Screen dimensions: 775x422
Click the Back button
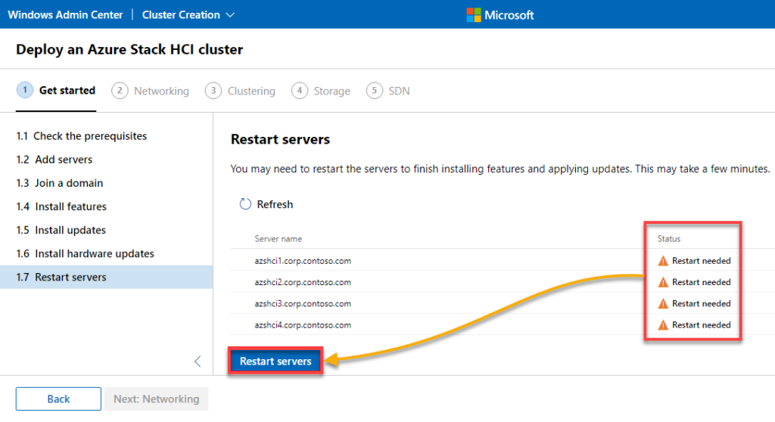58,399
